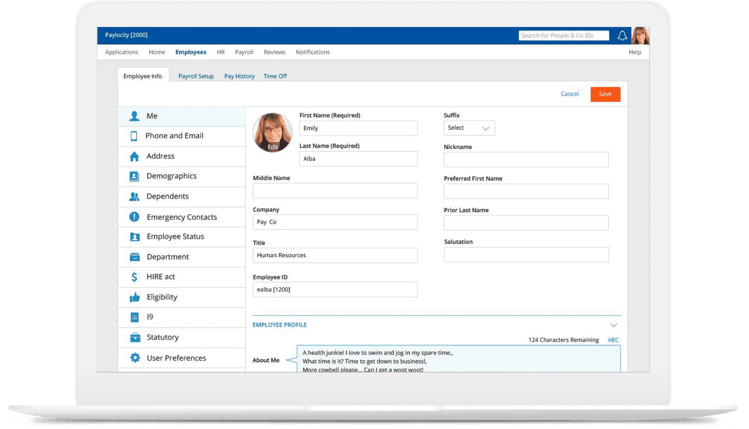Select the I9 document icon
This screenshot has height=429, width=749.
click(135, 317)
